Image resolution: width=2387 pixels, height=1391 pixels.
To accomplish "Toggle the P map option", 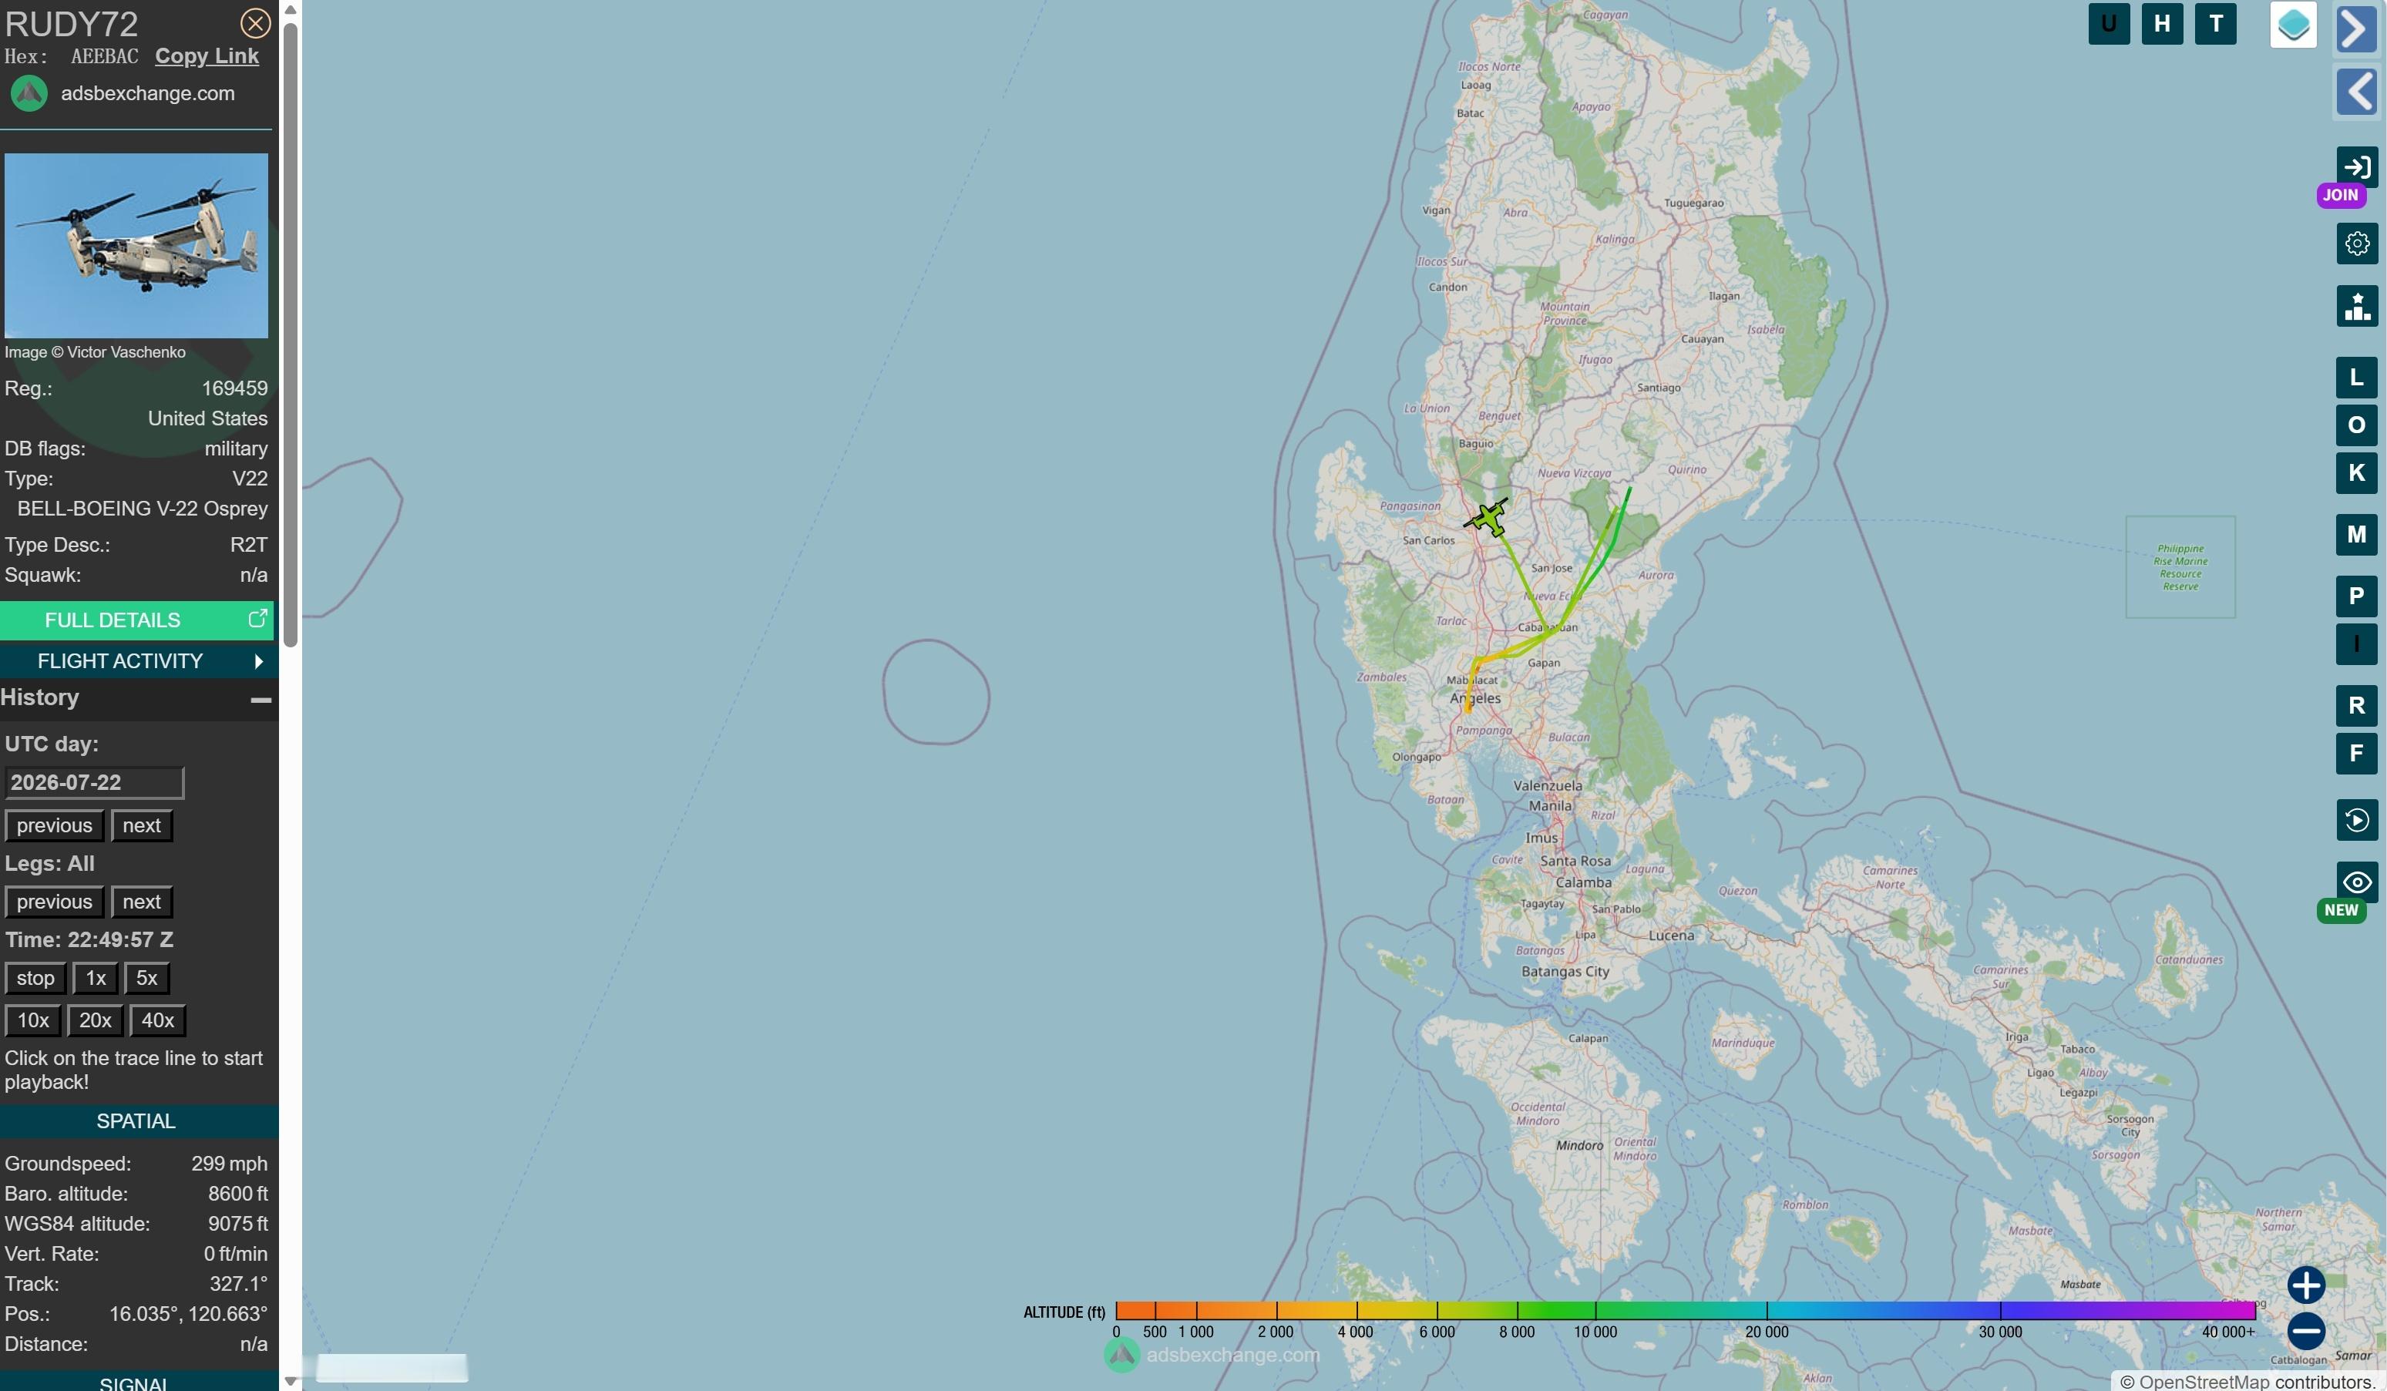I will coord(2357,596).
